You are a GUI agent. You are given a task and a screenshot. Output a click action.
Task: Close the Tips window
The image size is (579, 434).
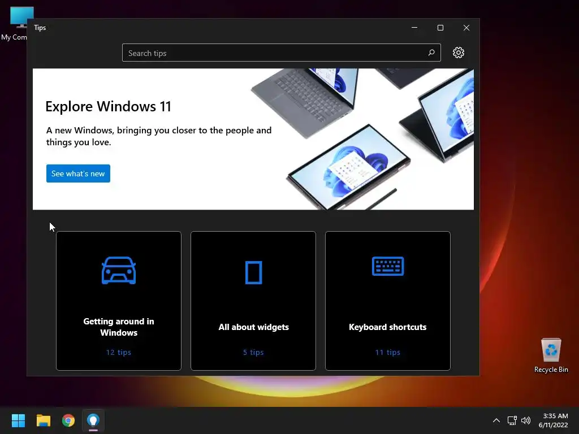point(466,28)
